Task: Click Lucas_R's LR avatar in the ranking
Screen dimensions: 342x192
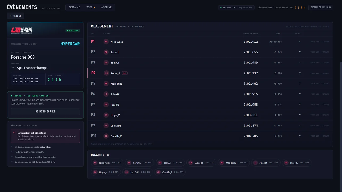Action: (106, 73)
